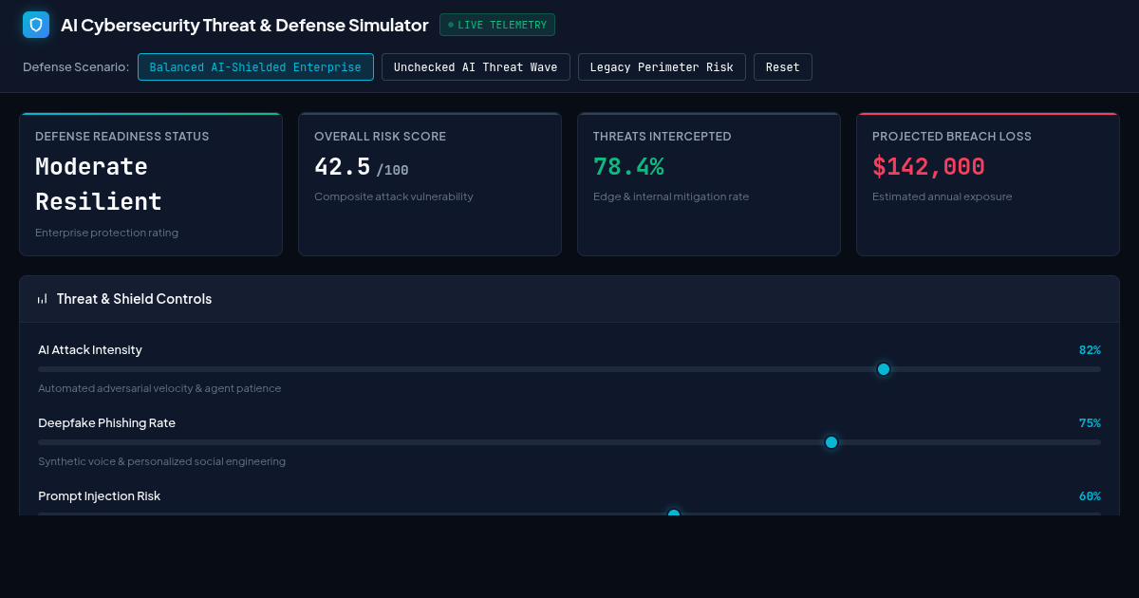Click the AI Attack Intensity label

[x=90, y=350]
